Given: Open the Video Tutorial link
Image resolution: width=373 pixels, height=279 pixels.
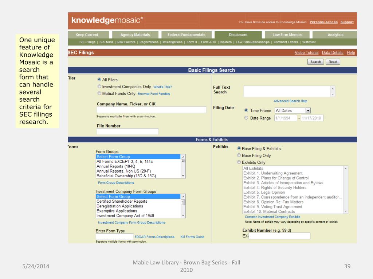Looking at the screenshot, I should pos(306,53).
